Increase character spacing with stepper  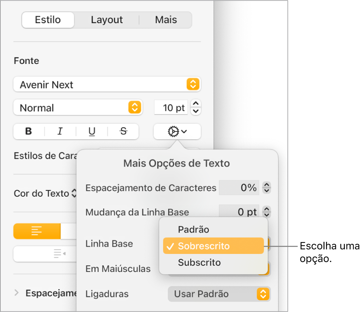point(267,184)
